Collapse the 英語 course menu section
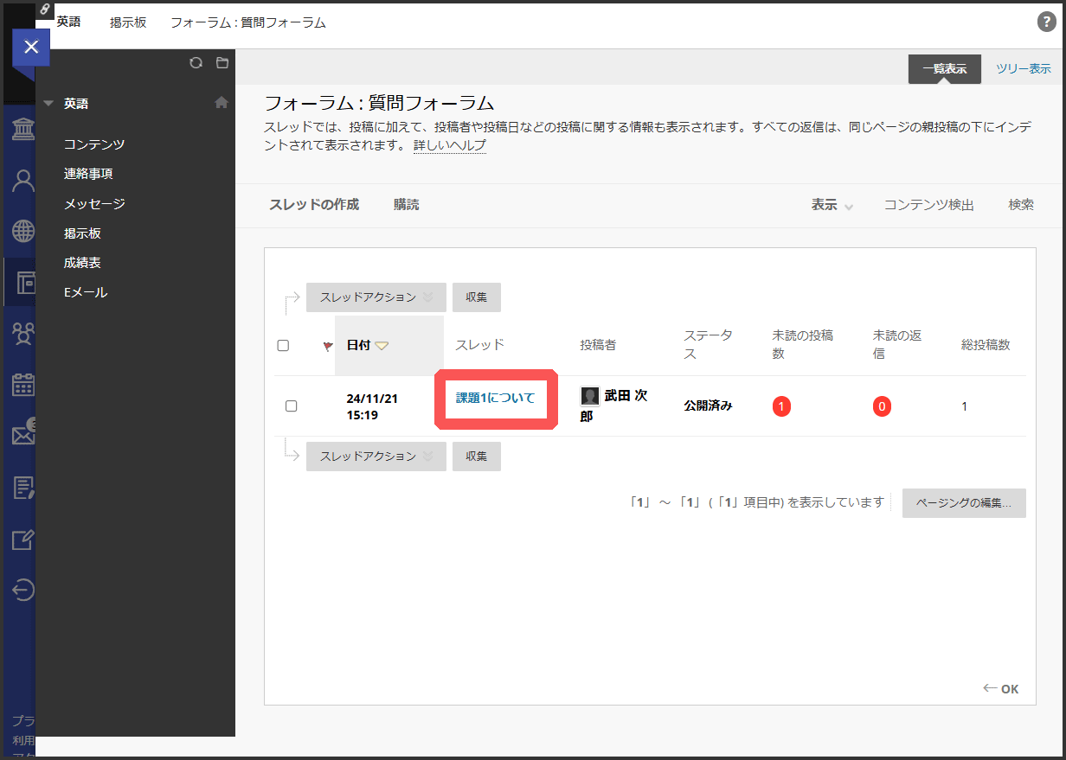Image resolution: width=1066 pixels, height=760 pixels. click(x=48, y=101)
